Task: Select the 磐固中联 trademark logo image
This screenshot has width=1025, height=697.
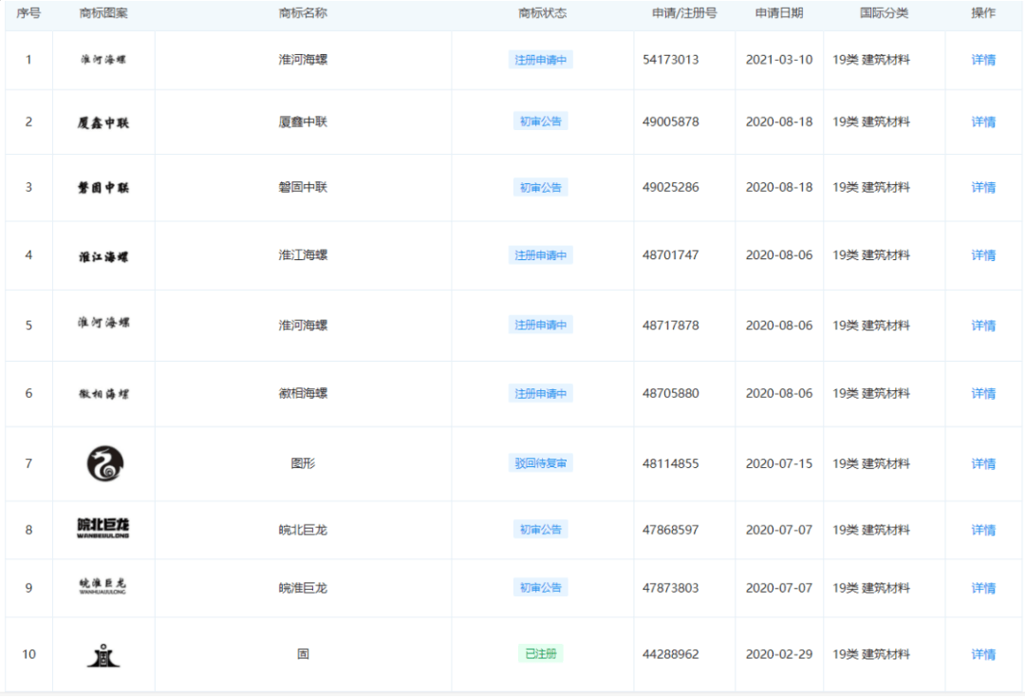Action: click(x=103, y=188)
